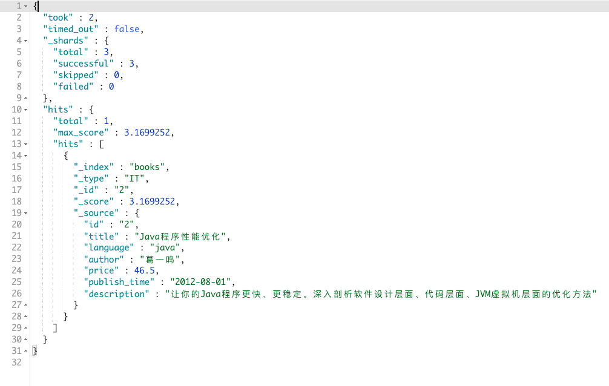The image size is (609, 386).
Task: Collapse the outer "hits" object on line 10
Action: [x=25, y=110]
